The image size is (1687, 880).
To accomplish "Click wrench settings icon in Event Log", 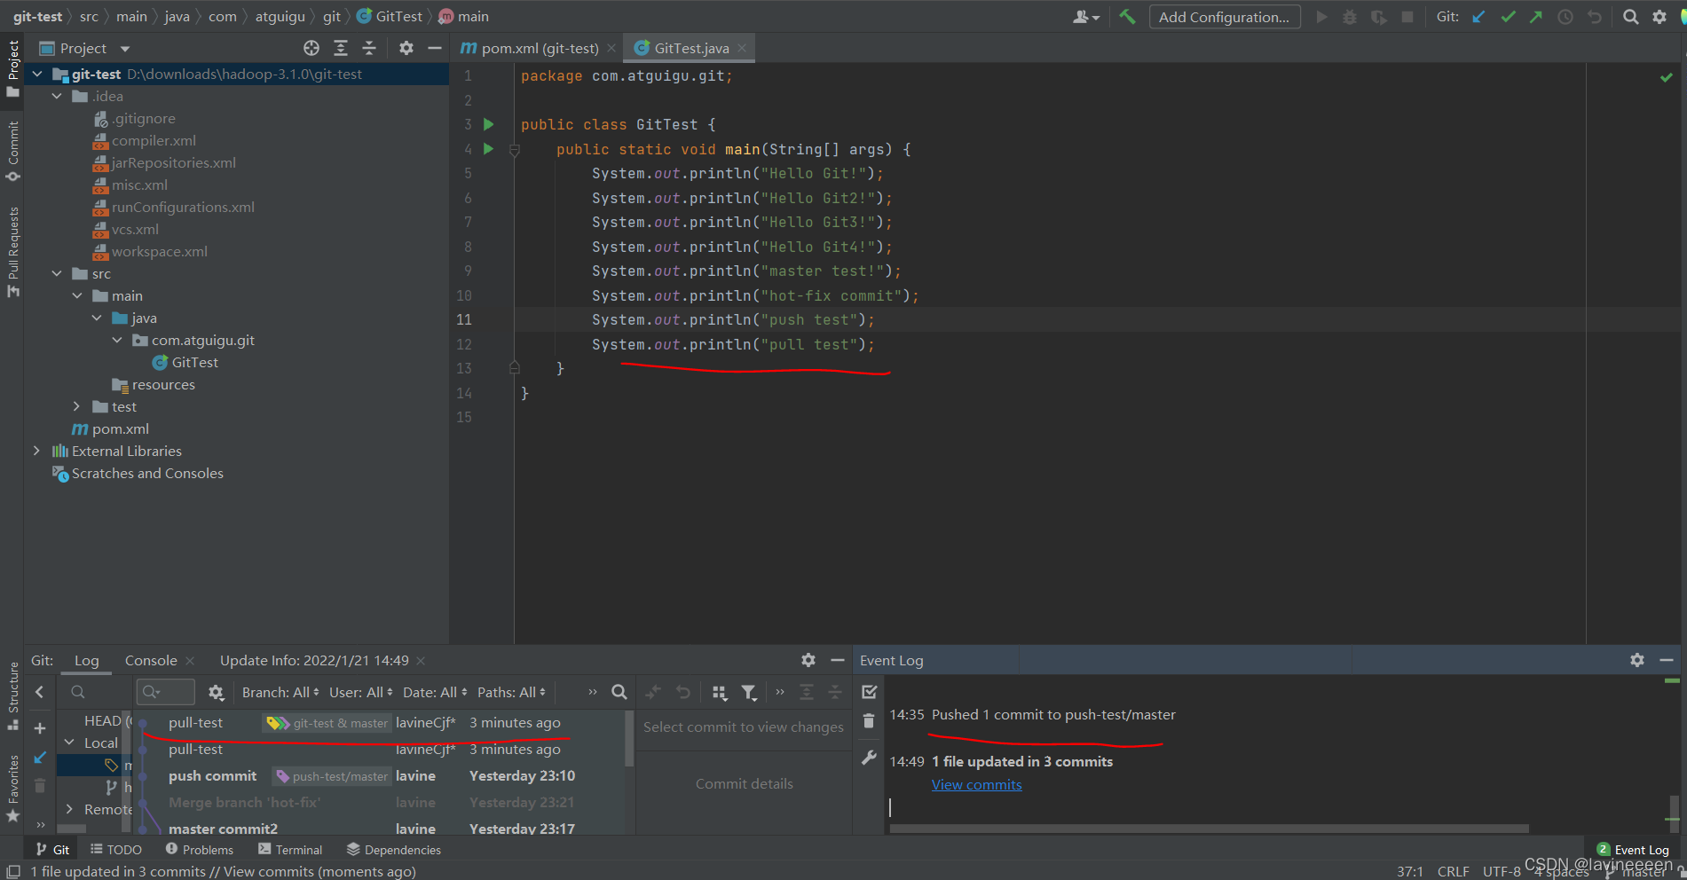I will click(x=869, y=758).
